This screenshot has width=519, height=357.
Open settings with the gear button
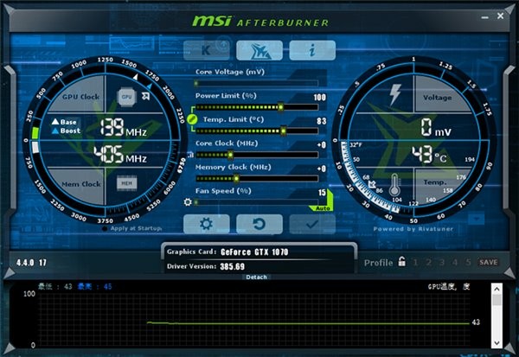207,225
